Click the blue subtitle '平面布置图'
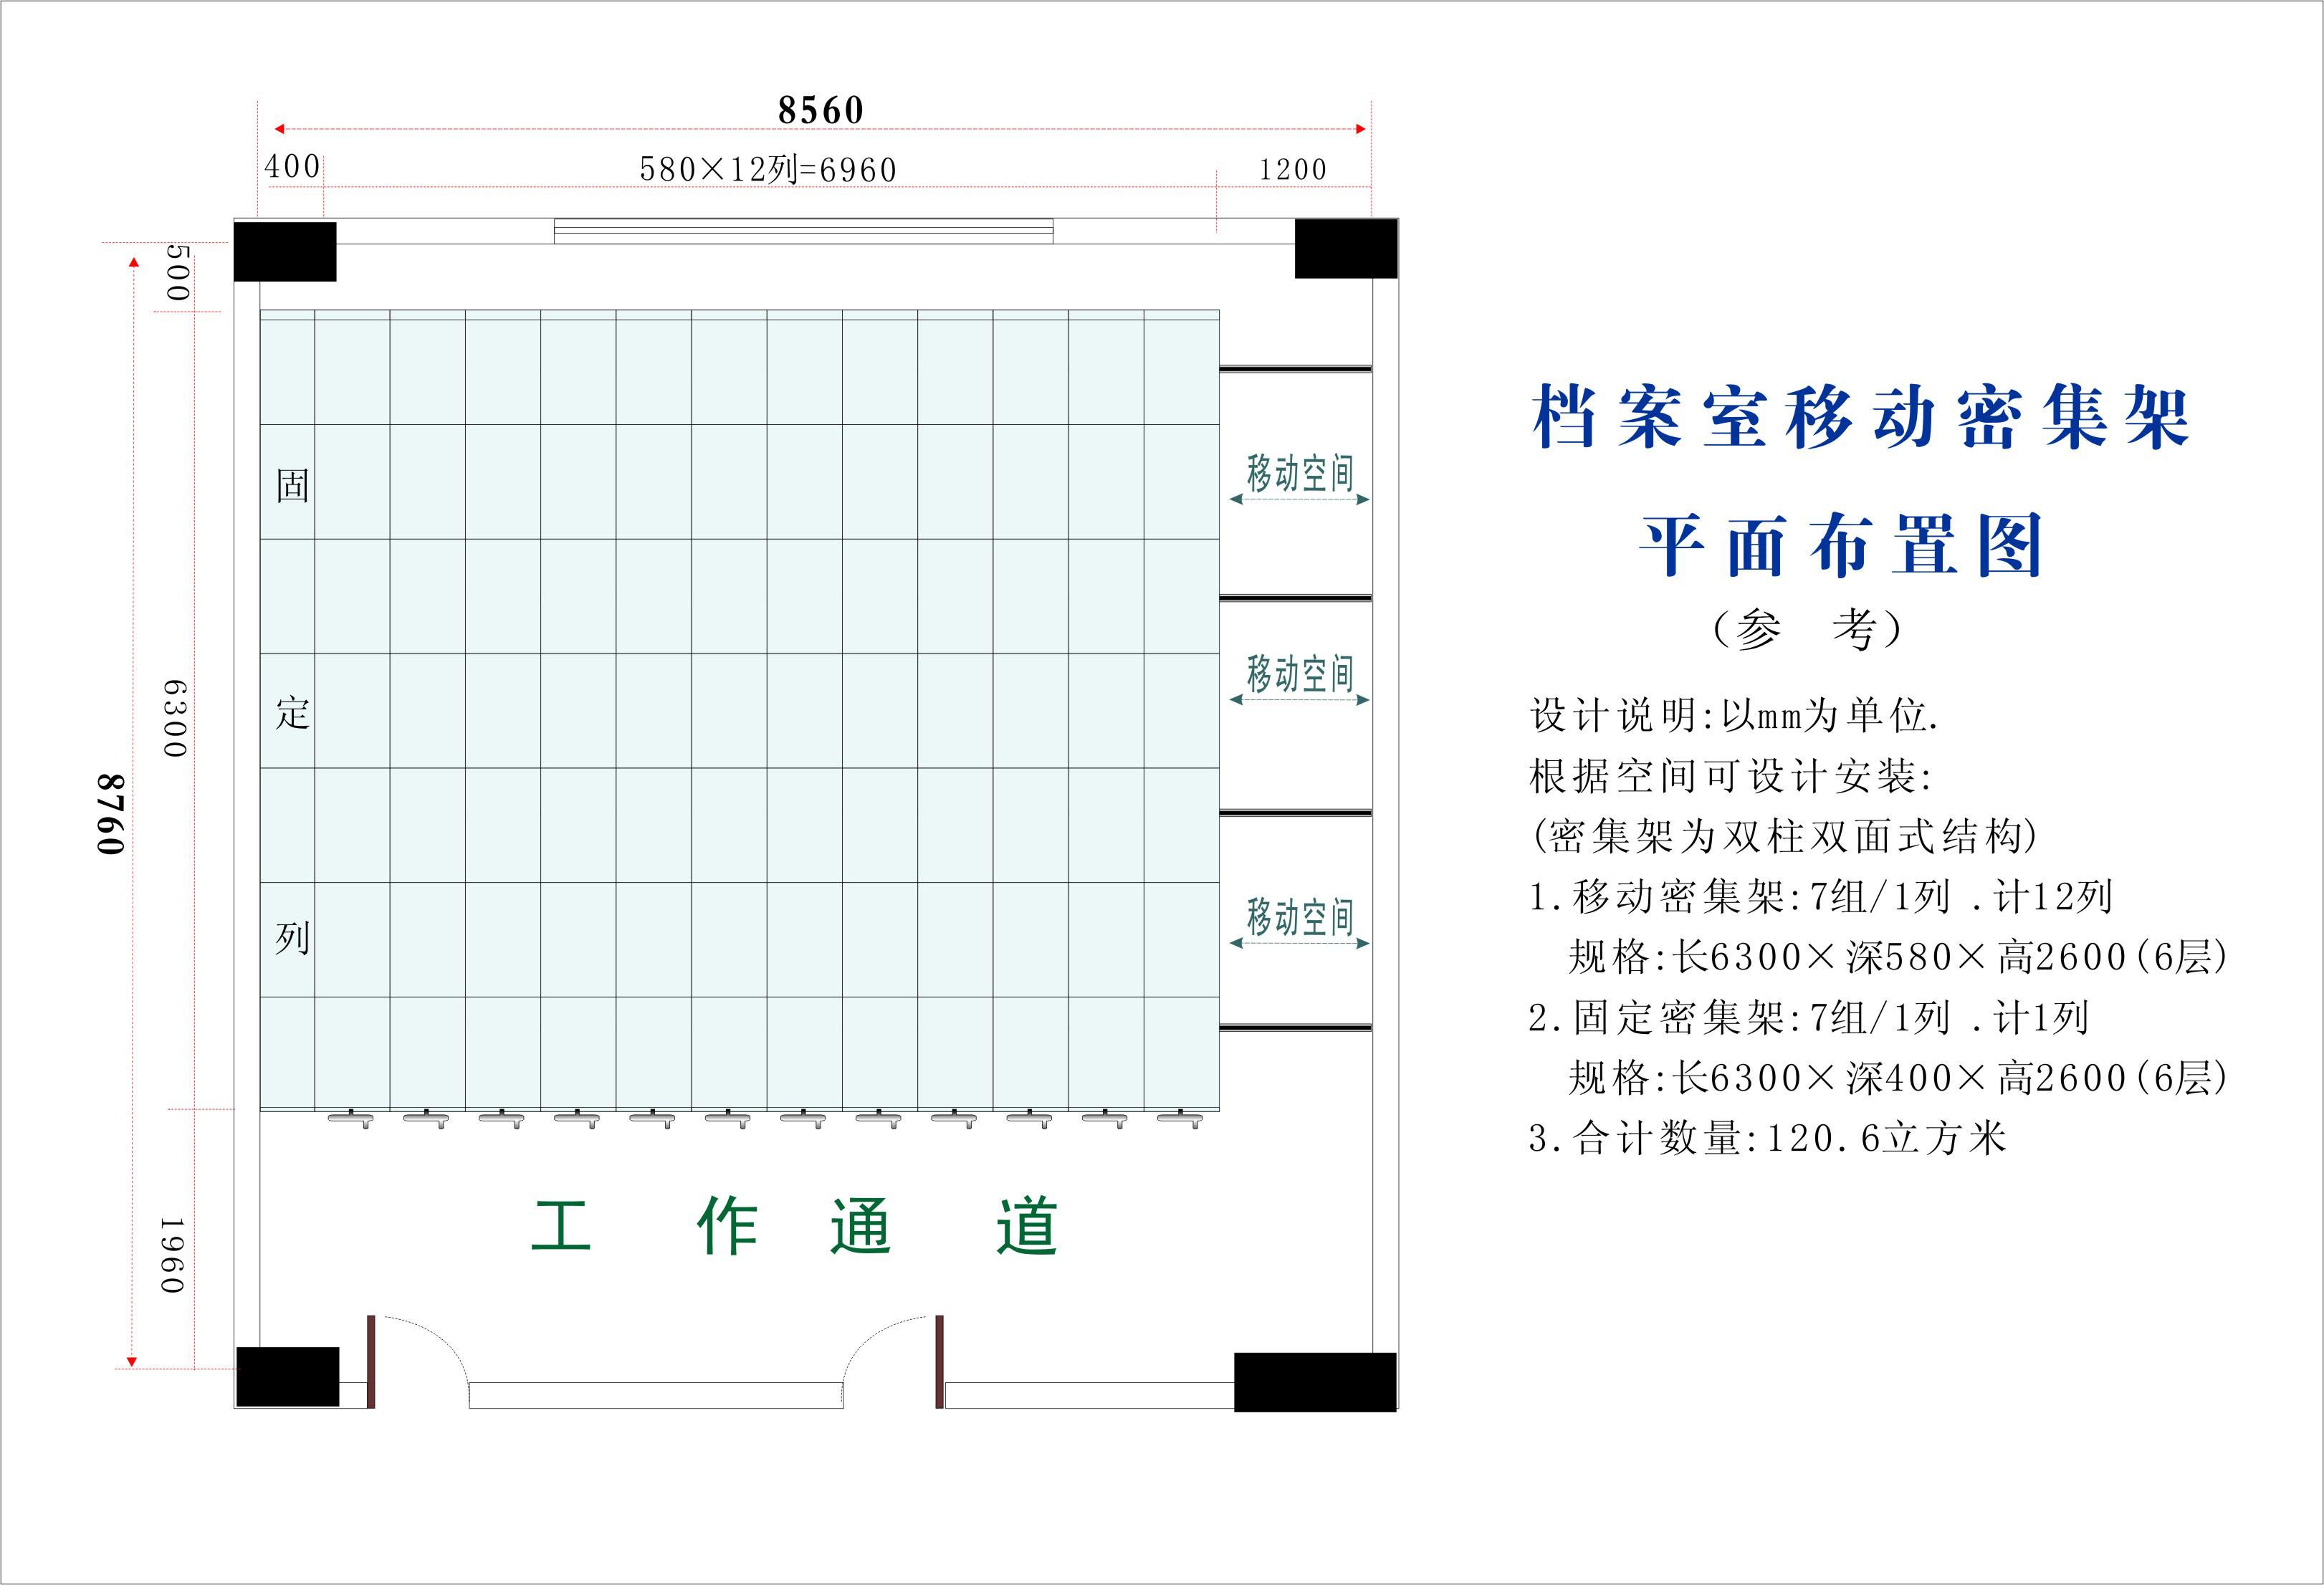This screenshot has width=2324, height=1585. [1840, 545]
